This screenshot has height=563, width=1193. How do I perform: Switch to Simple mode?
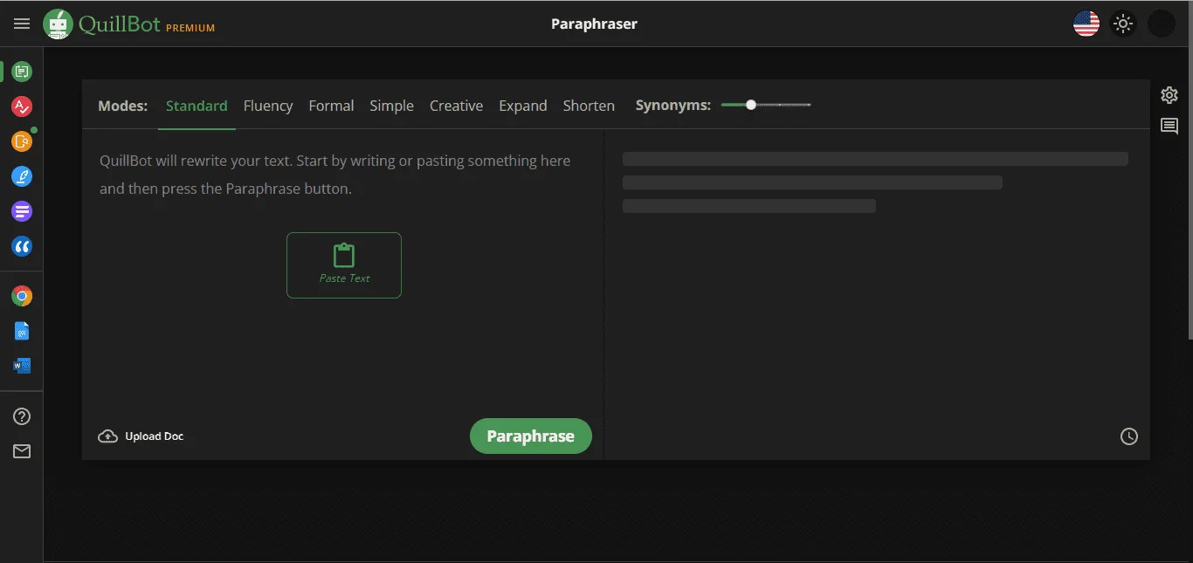[x=391, y=106]
